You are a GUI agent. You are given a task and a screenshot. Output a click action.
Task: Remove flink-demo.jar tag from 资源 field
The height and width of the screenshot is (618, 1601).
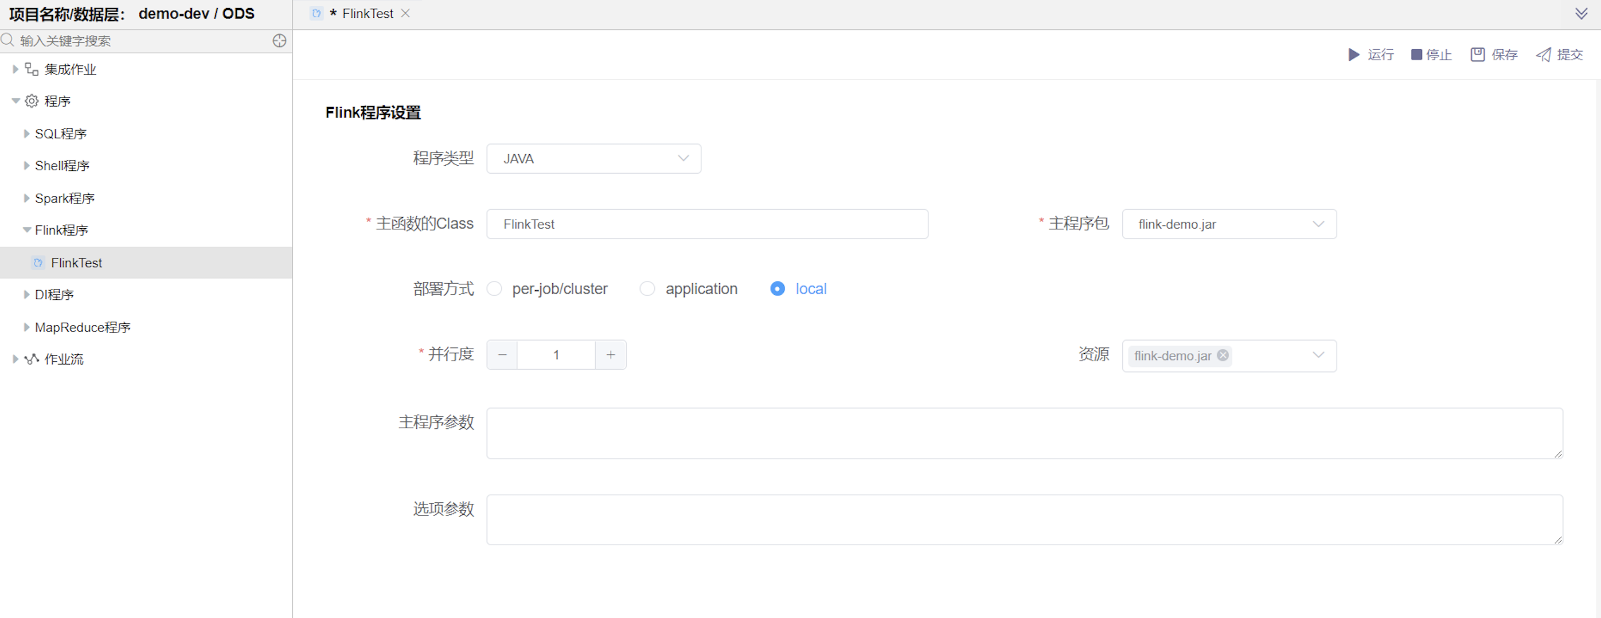pyautogui.click(x=1223, y=355)
